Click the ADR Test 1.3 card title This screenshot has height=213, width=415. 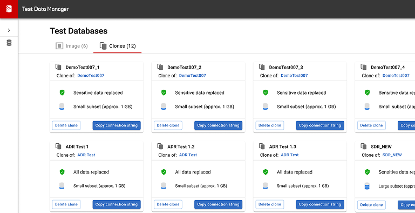coord(283,147)
